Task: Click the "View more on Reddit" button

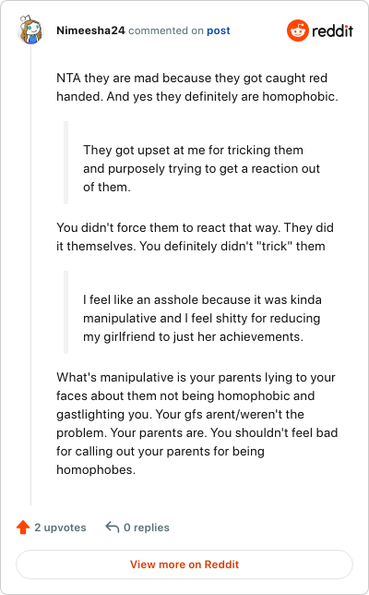Action: pos(184,565)
